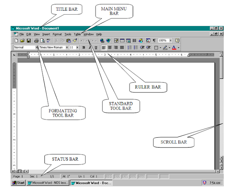
Task: Open the Insert menu
Action: click(x=46, y=34)
